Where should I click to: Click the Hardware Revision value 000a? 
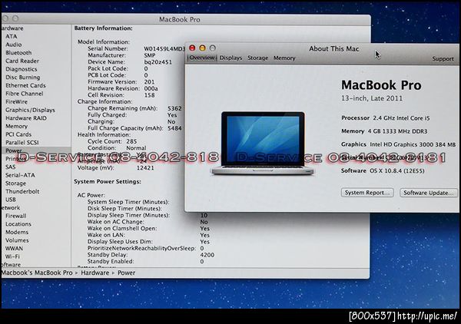pyautogui.click(x=151, y=88)
